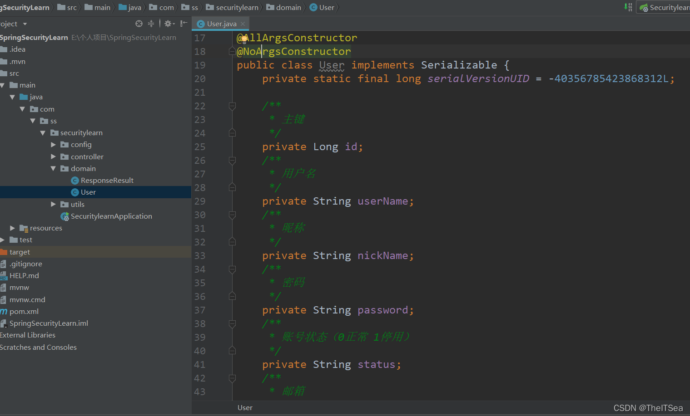Click the lightbulb intention icon on line 17
Image resolution: width=690 pixels, height=416 pixels.
(x=244, y=39)
